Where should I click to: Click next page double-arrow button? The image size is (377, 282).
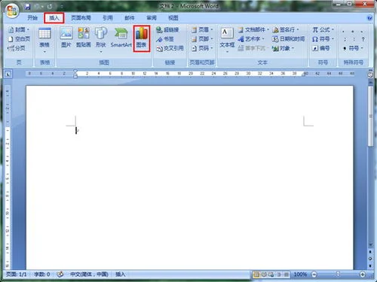point(370,265)
